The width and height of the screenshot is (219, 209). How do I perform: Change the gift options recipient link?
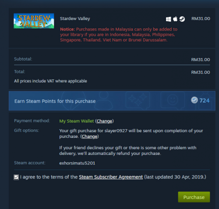coord(89,137)
